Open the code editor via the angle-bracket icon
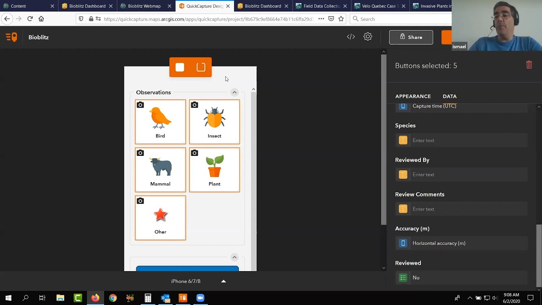Image resolution: width=542 pixels, height=305 pixels. pyautogui.click(x=351, y=37)
